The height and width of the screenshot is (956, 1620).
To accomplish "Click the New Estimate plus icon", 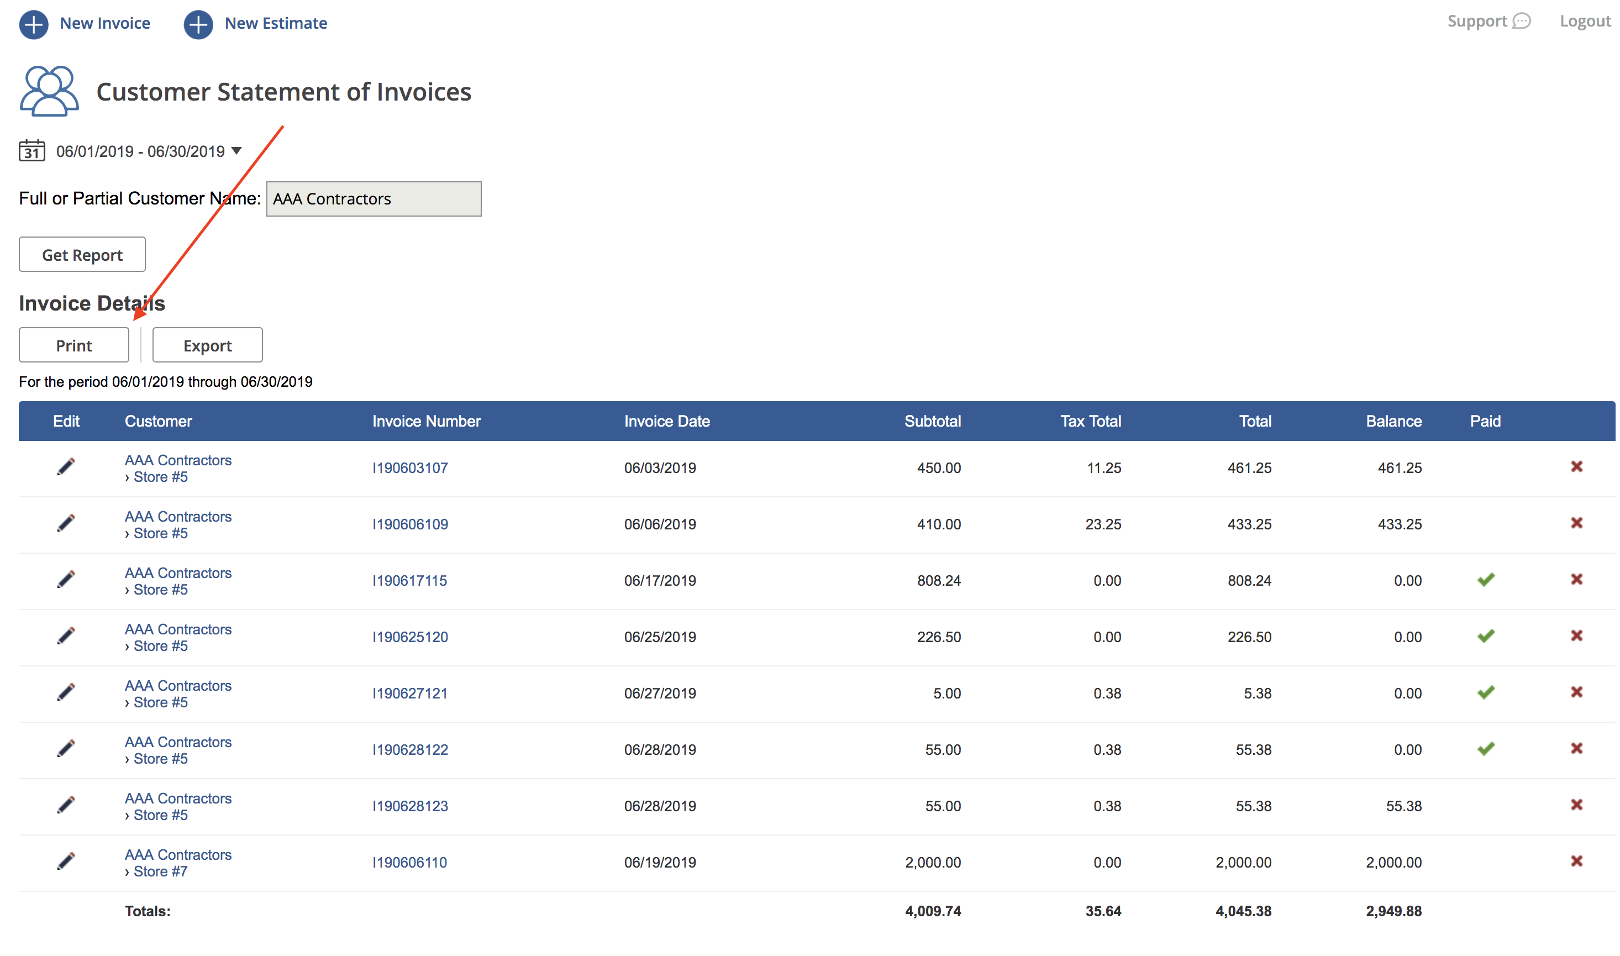I will (x=198, y=24).
